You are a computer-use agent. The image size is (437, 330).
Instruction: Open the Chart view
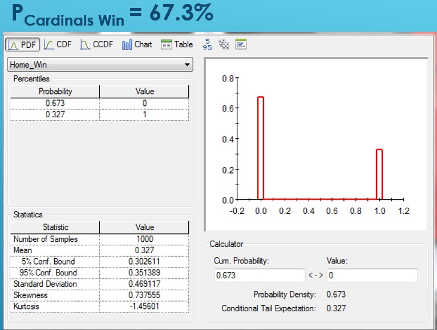137,44
